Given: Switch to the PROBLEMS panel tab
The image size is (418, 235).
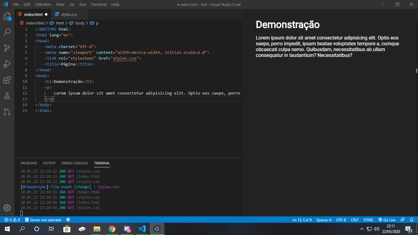Looking at the screenshot, I should pyautogui.click(x=29, y=163).
